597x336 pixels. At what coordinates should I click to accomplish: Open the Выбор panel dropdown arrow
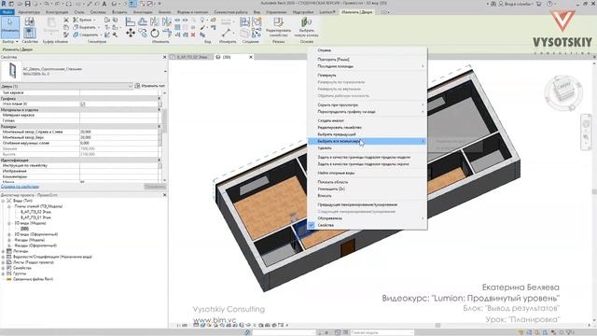point(17,41)
